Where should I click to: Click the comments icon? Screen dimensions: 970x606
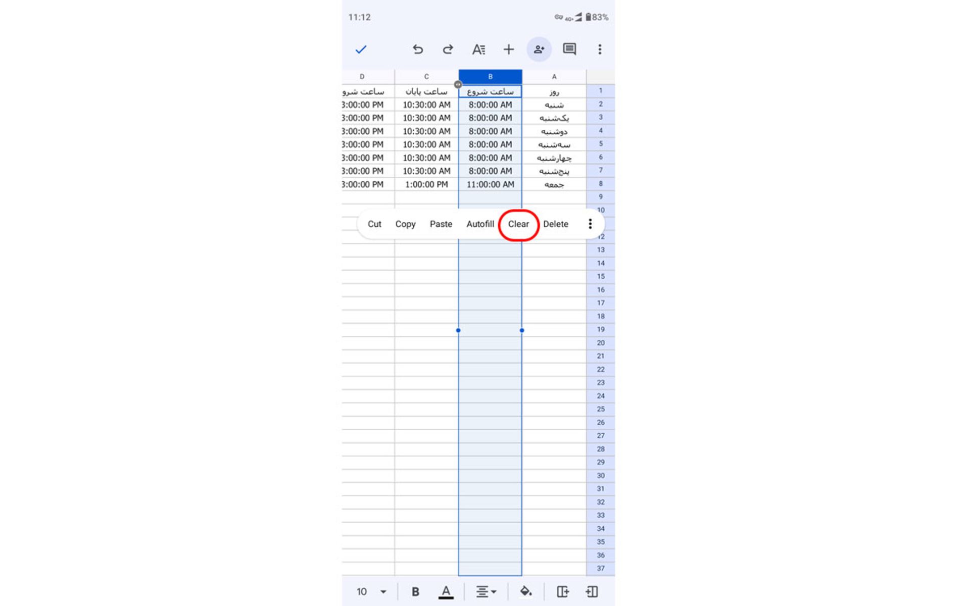569,49
